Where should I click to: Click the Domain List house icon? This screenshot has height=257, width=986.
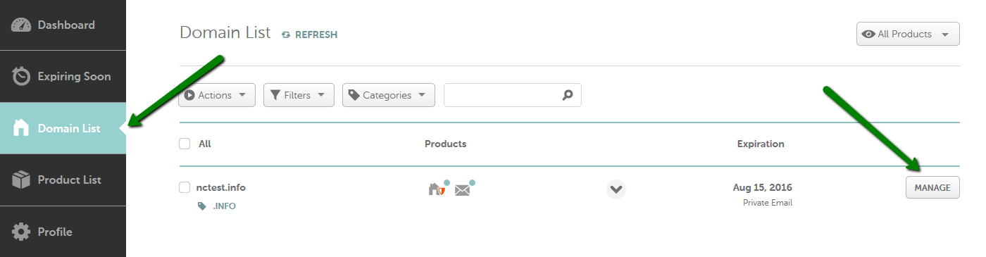click(21, 128)
